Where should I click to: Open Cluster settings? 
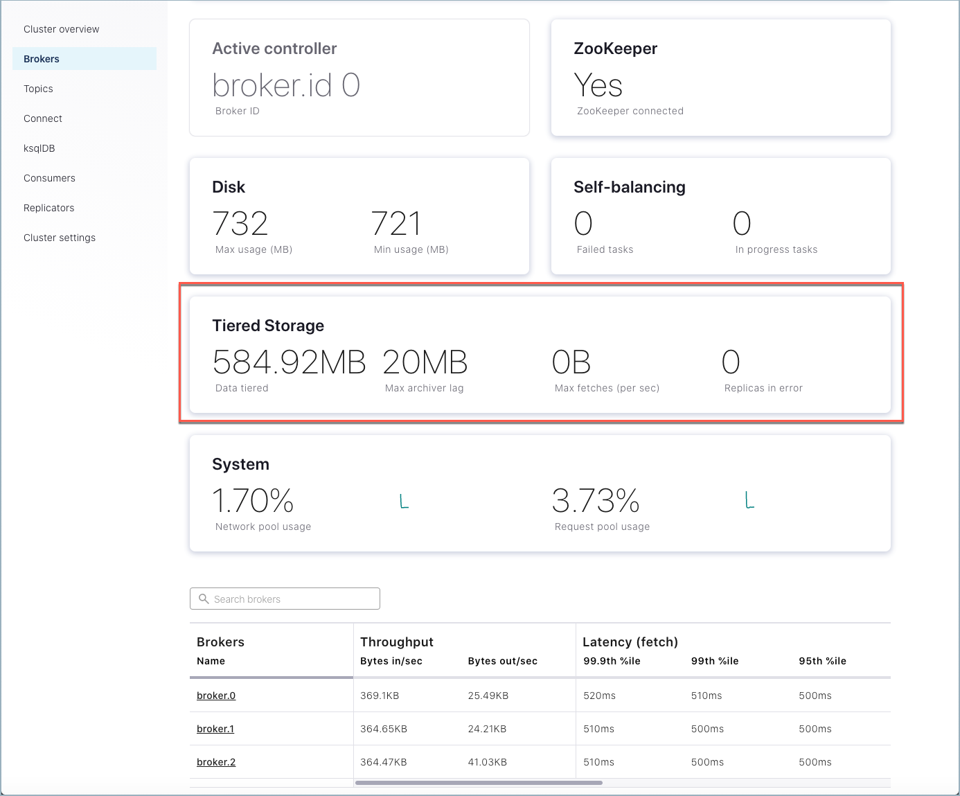pos(60,238)
